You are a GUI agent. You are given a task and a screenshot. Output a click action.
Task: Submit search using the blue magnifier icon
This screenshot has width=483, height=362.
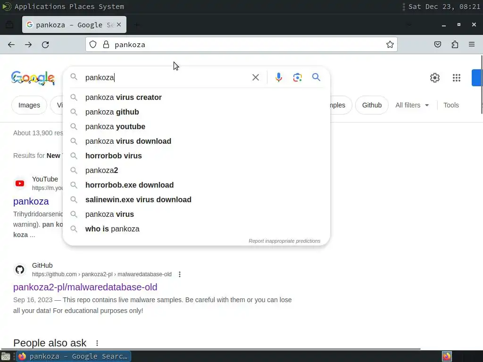316,77
